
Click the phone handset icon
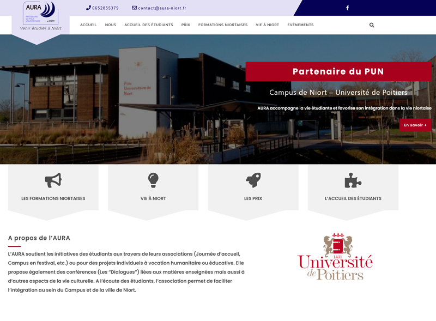[x=88, y=8]
